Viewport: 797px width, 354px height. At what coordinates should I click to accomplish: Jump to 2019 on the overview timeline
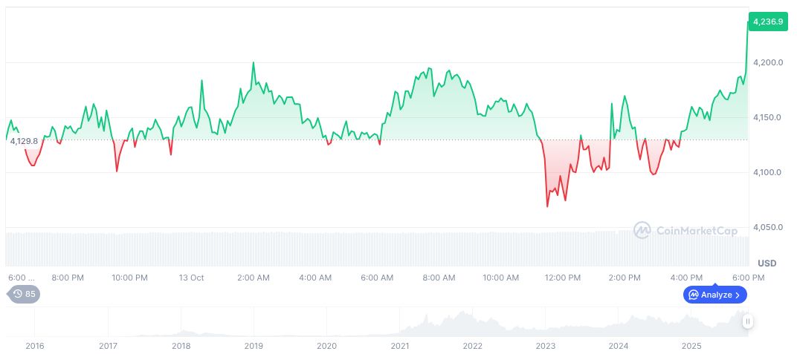pyautogui.click(x=254, y=346)
